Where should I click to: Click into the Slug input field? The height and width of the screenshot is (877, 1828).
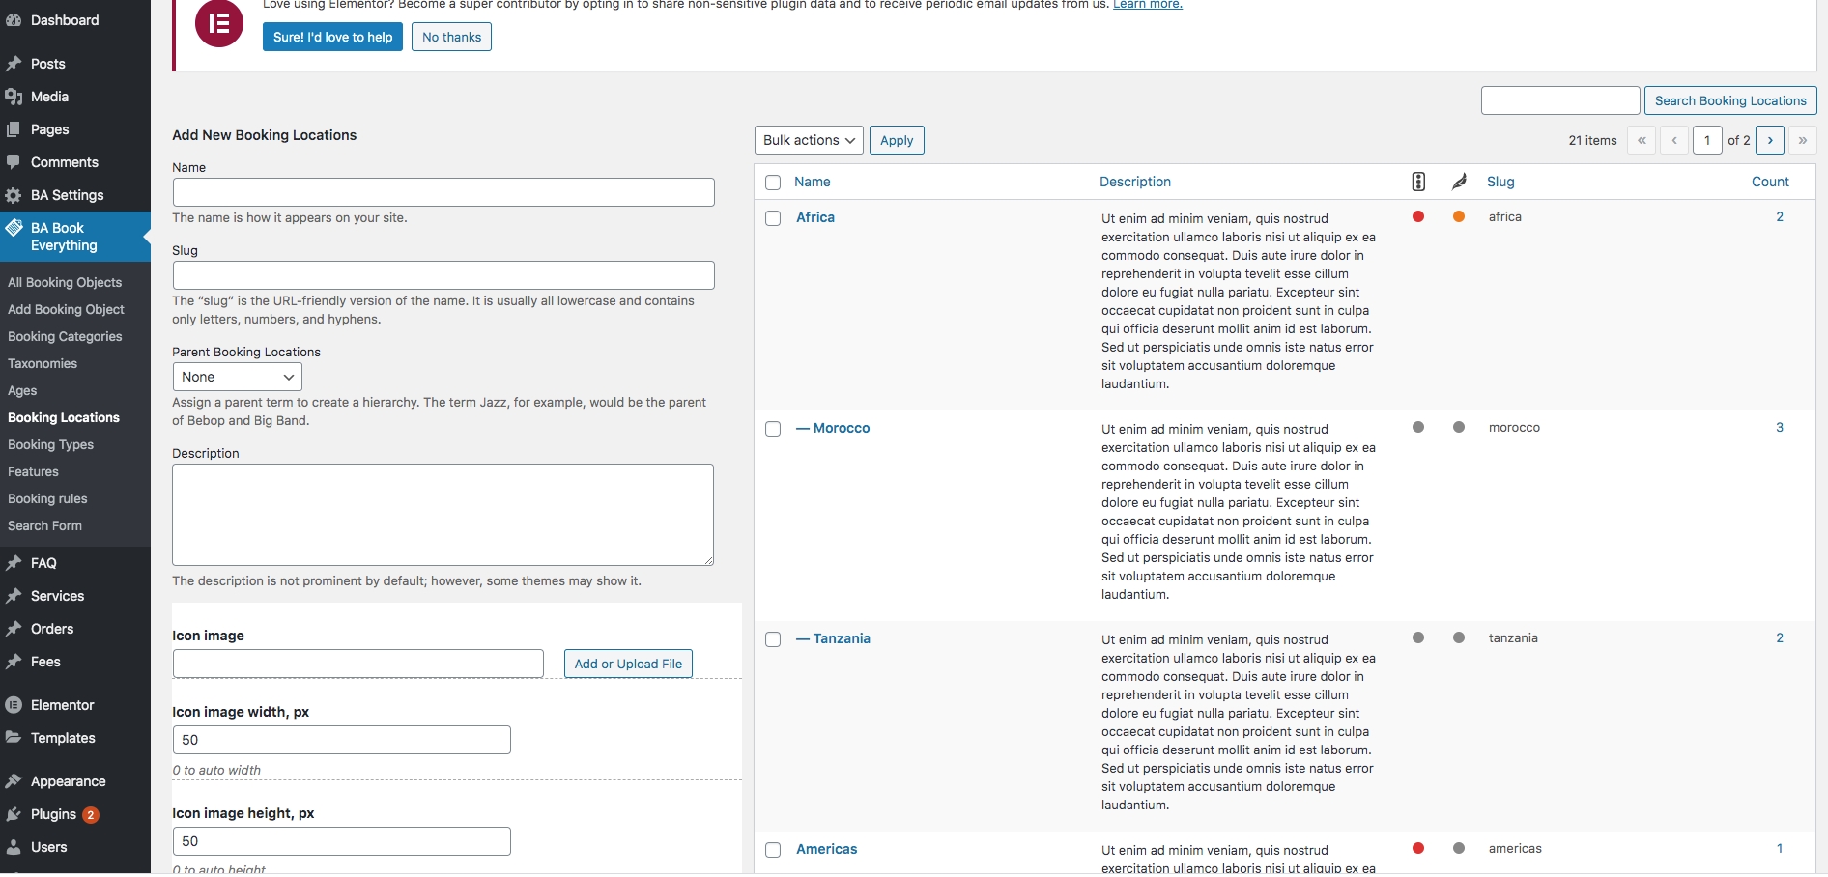[443, 275]
